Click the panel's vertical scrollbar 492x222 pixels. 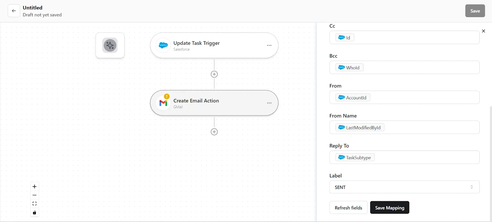coord(491,163)
